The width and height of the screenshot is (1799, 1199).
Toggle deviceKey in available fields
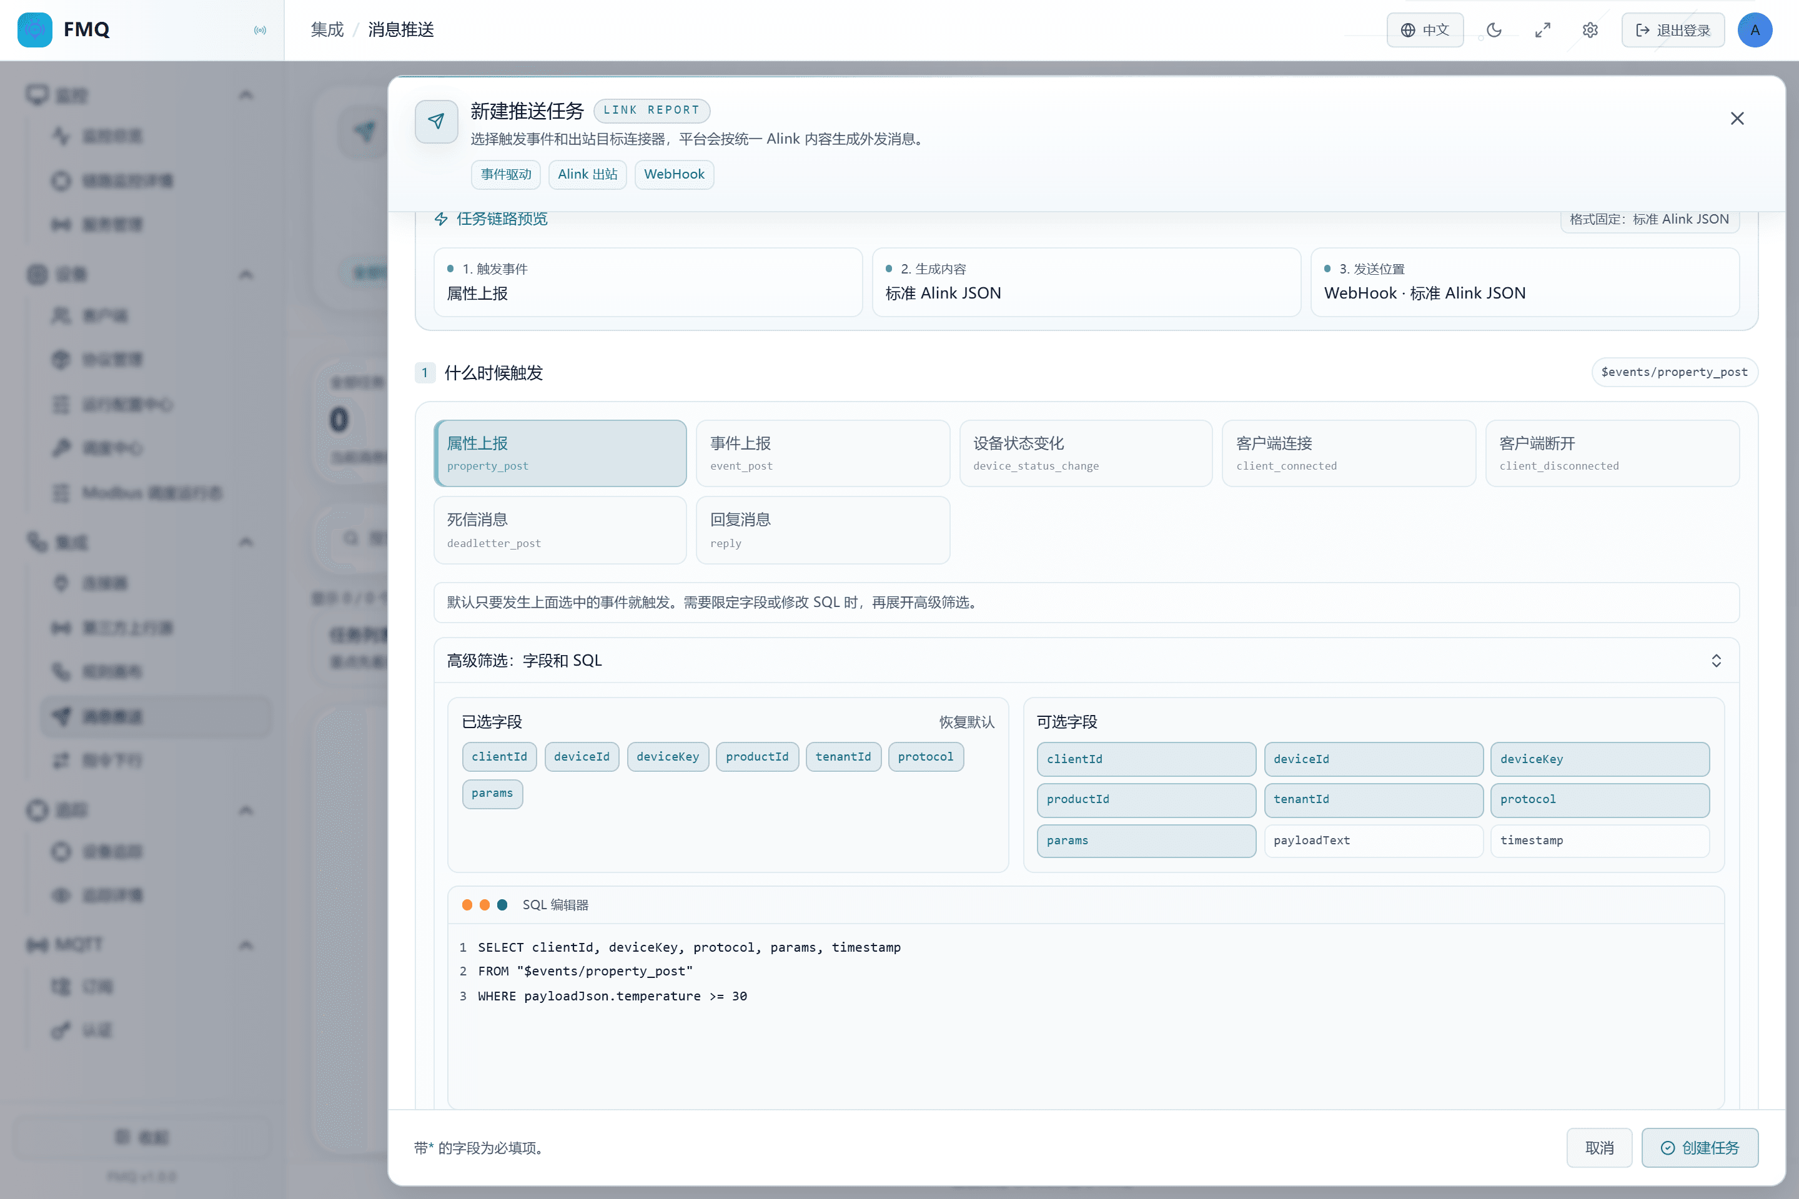click(x=1599, y=759)
